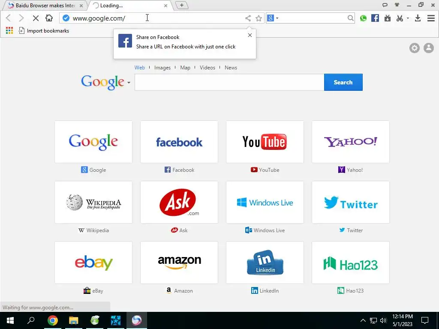
Task: Open the notification center icon
Action: pos(425,320)
